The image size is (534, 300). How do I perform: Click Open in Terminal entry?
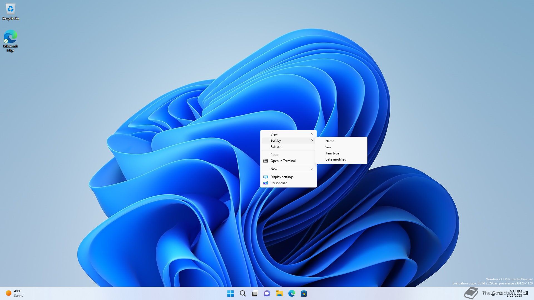(x=283, y=161)
